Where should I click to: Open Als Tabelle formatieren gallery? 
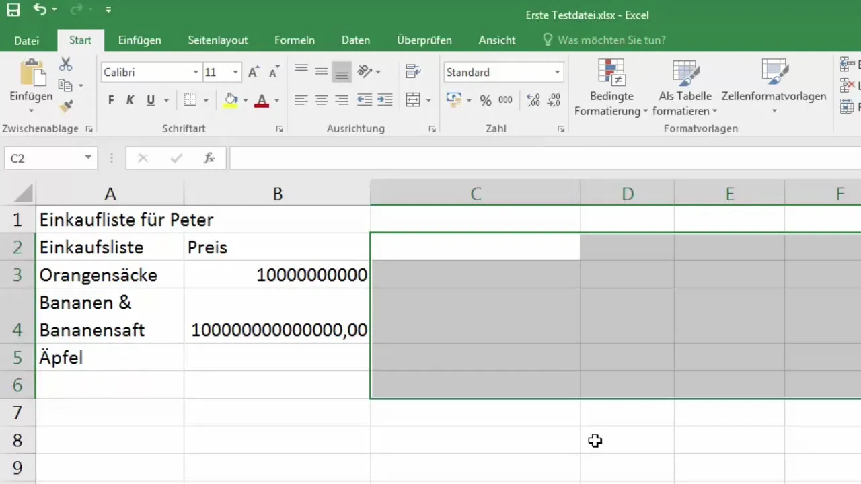click(685, 87)
